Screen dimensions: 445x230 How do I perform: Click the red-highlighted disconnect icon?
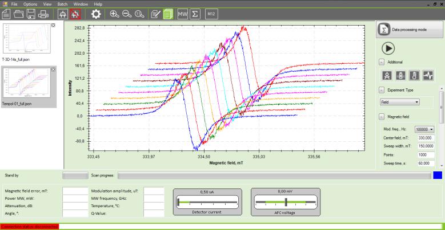tap(75, 14)
